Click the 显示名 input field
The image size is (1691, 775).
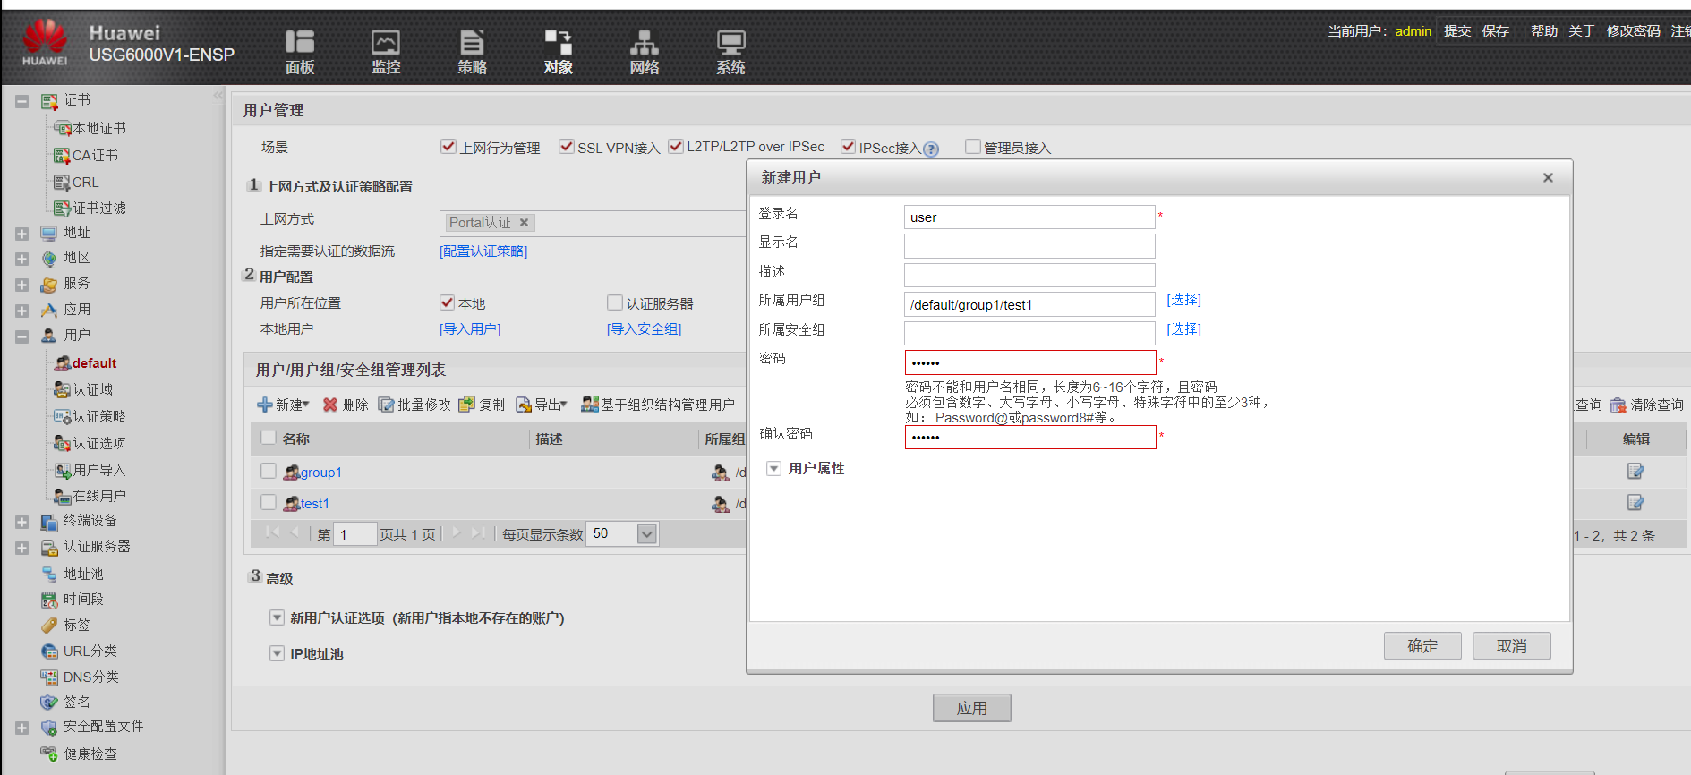[x=1029, y=246]
